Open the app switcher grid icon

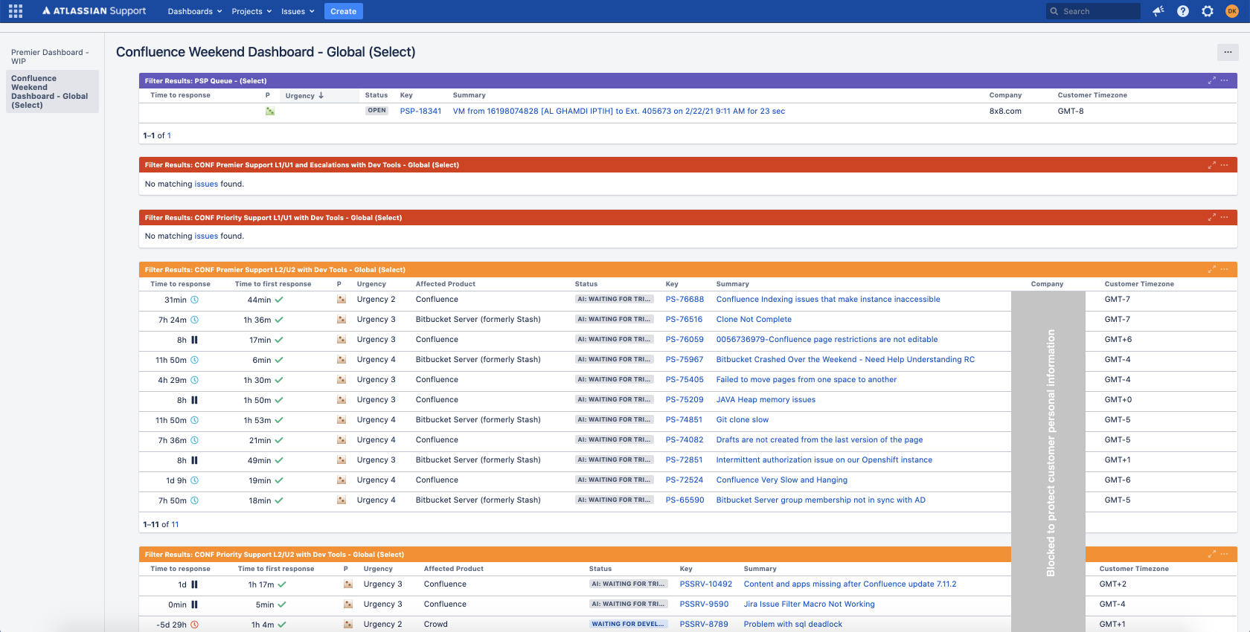(x=16, y=11)
